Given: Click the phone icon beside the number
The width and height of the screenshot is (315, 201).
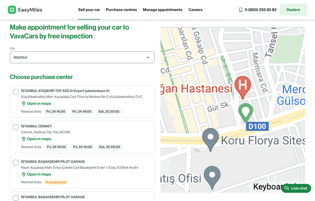Looking at the screenshot, I should pos(241,10).
